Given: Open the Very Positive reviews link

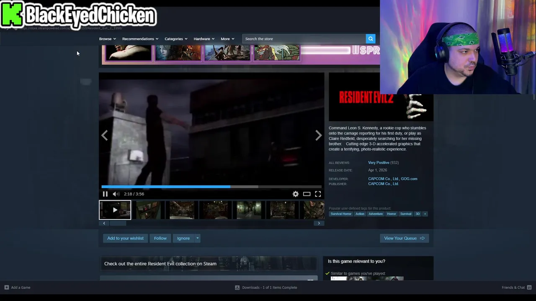Looking at the screenshot, I should pos(379,163).
